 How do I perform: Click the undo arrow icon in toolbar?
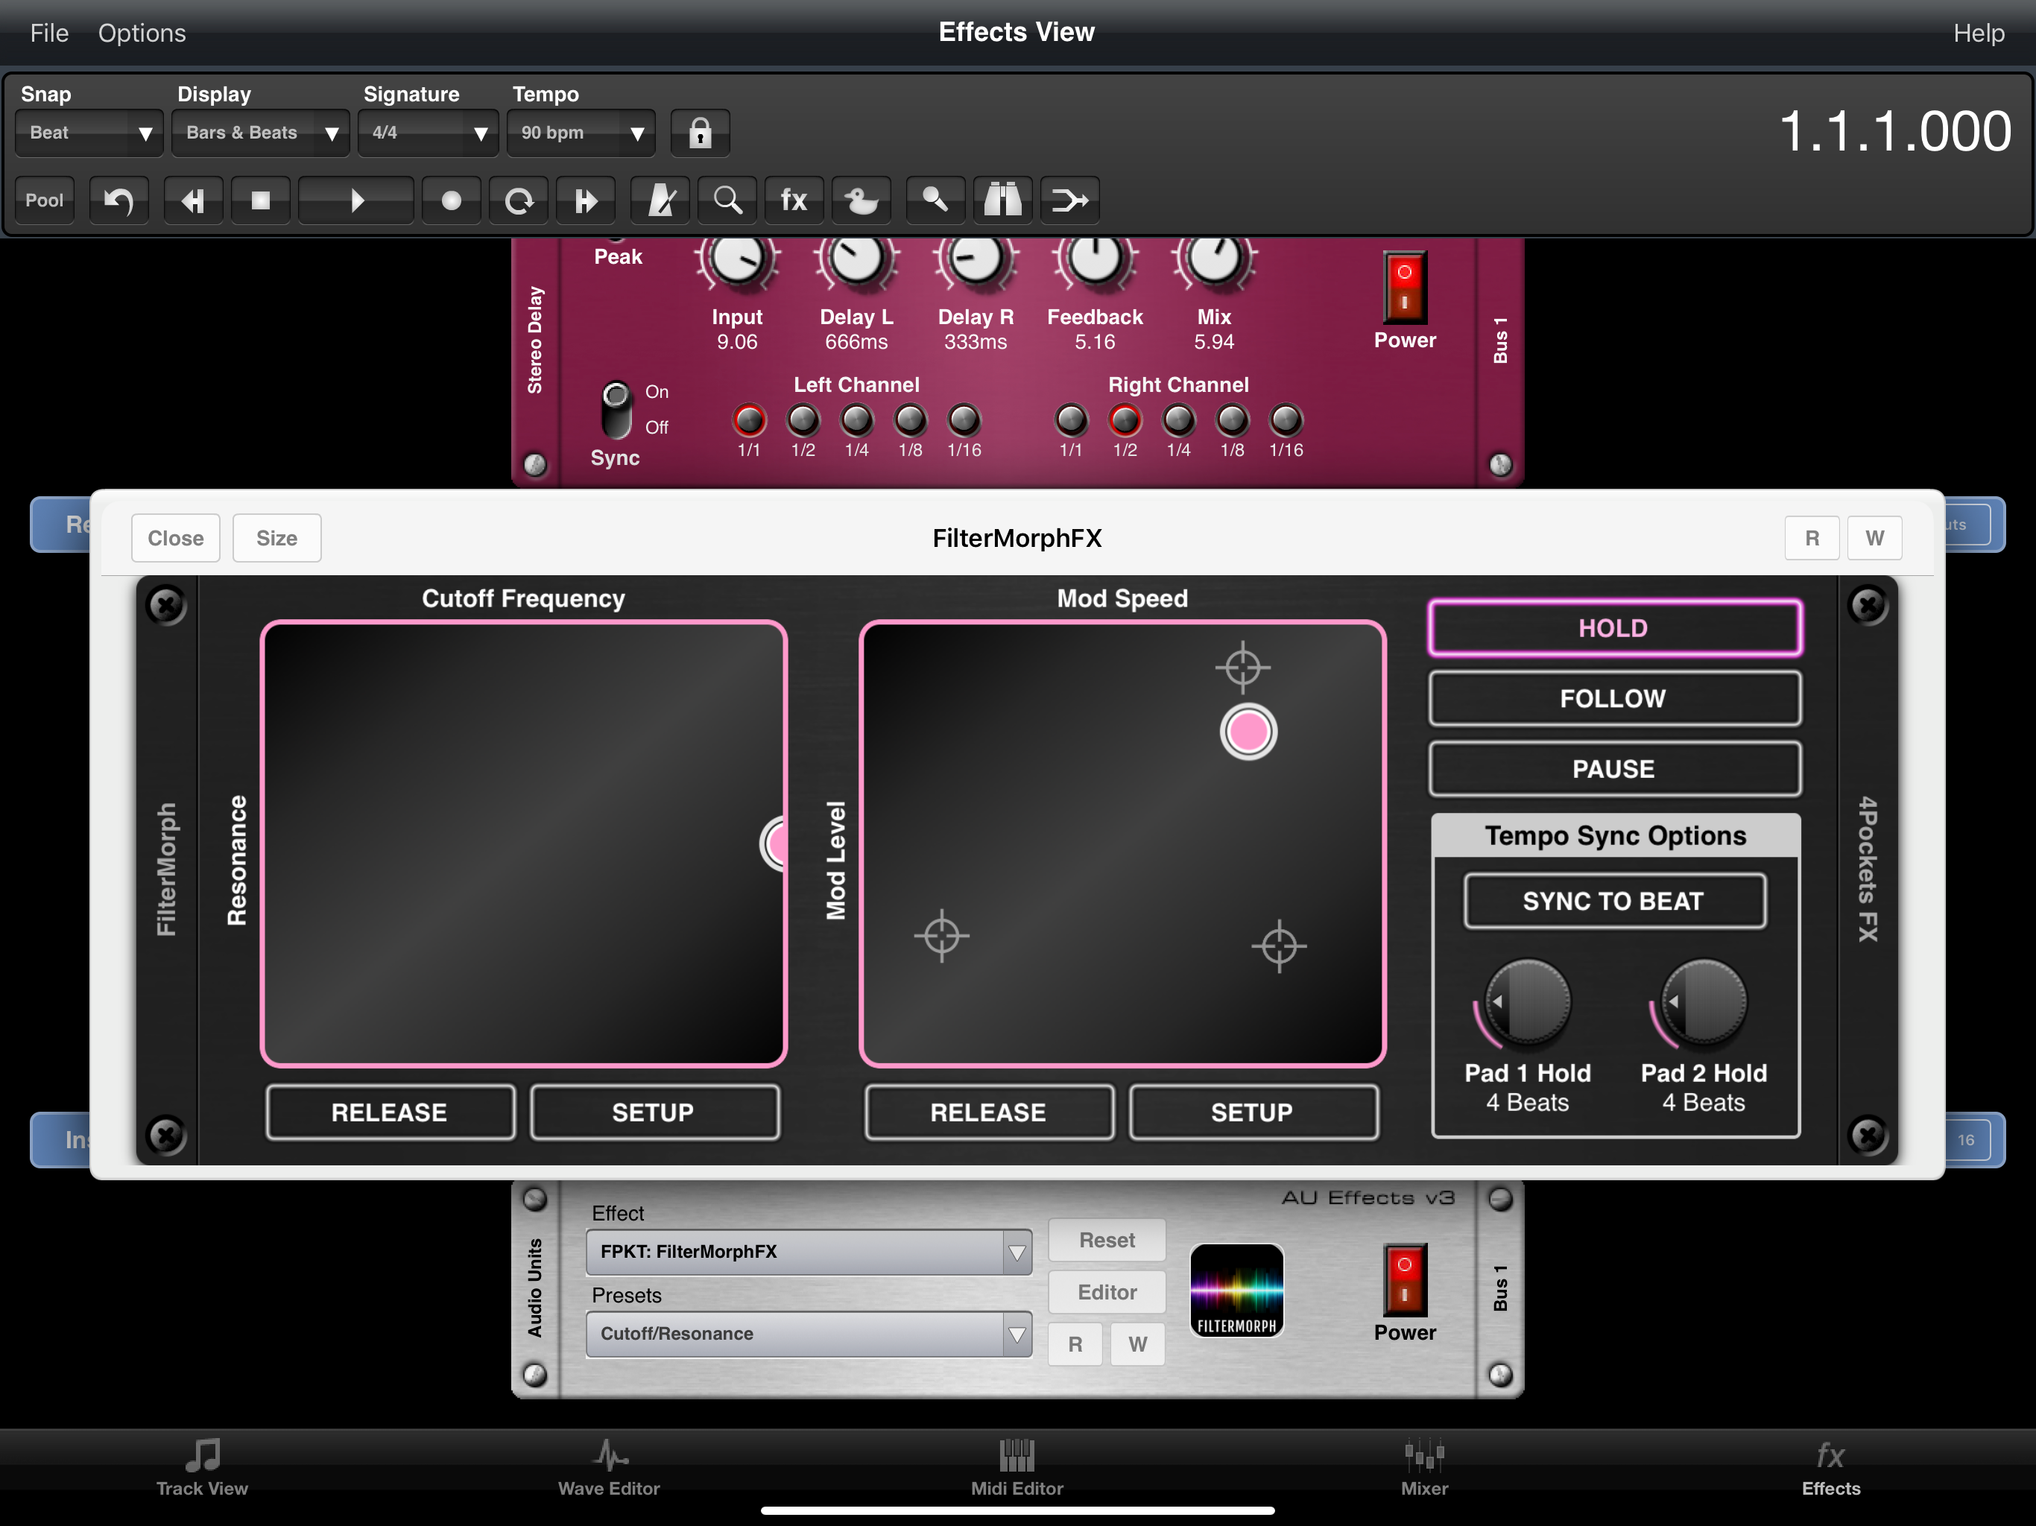[x=118, y=200]
